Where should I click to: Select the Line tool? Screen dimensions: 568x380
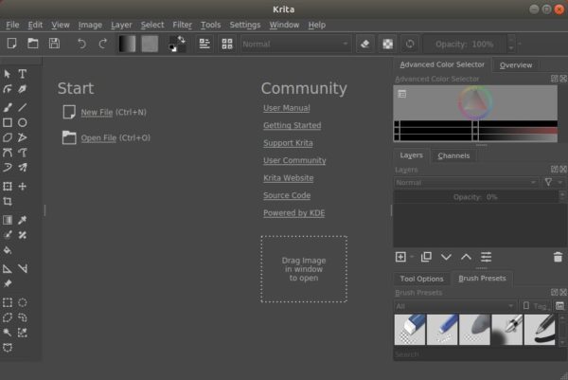(x=23, y=107)
